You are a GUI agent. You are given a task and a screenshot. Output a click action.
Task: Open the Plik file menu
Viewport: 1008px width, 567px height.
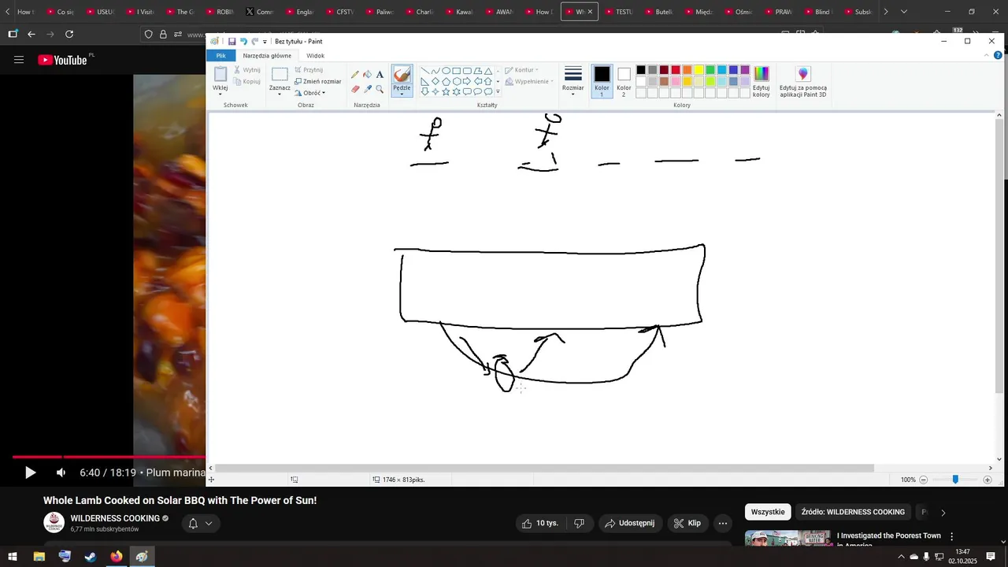[220, 55]
